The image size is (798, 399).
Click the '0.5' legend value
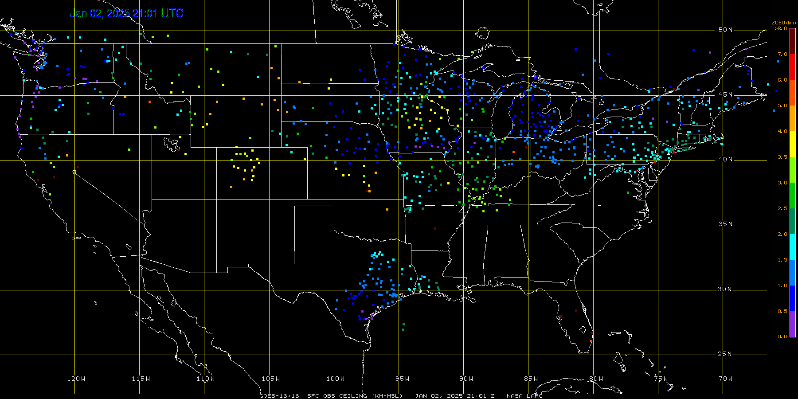(782, 311)
